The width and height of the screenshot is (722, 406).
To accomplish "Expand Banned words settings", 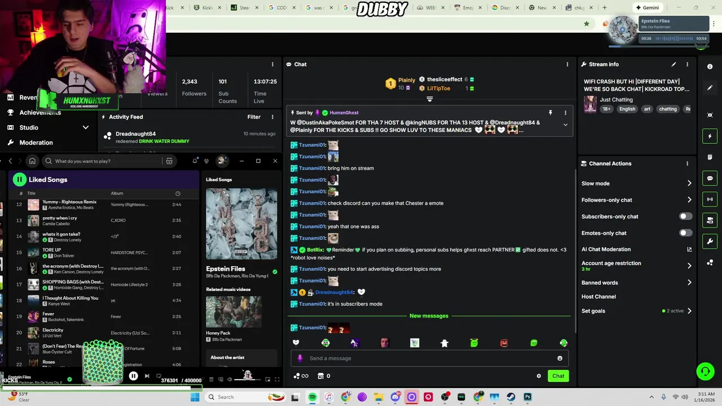I will [x=689, y=283].
